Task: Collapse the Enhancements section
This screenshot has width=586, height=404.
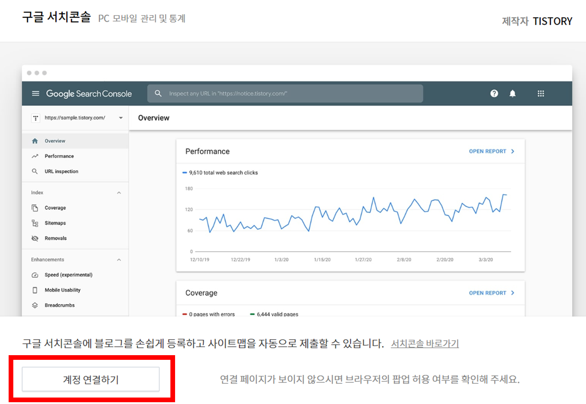Action: [119, 260]
